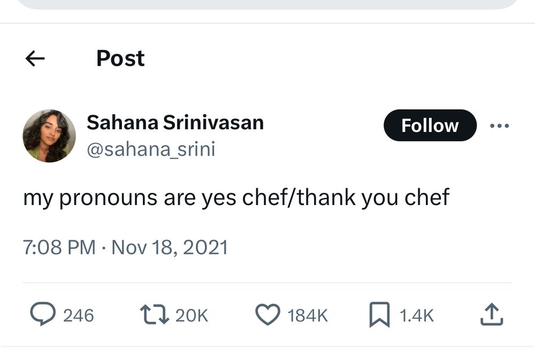Bookmark the post with the bookmark icon
This screenshot has height=360, width=535.
pyautogui.click(x=379, y=315)
